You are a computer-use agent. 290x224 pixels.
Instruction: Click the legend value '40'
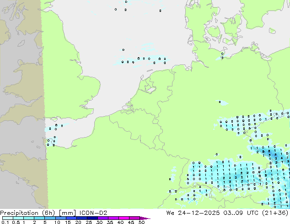click(x=120, y=222)
